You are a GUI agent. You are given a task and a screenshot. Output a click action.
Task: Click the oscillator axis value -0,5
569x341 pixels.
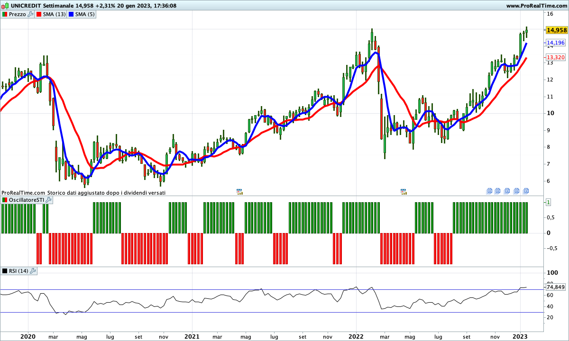pyautogui.click(x=552, y=248)
